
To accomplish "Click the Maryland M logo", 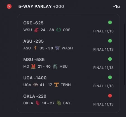I will (33, 66).
